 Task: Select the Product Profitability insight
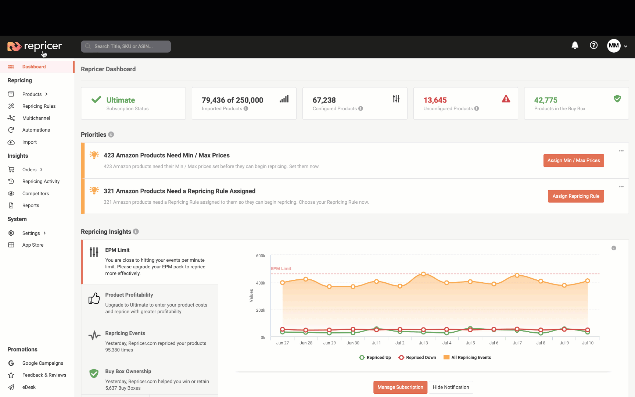[150, 303]
